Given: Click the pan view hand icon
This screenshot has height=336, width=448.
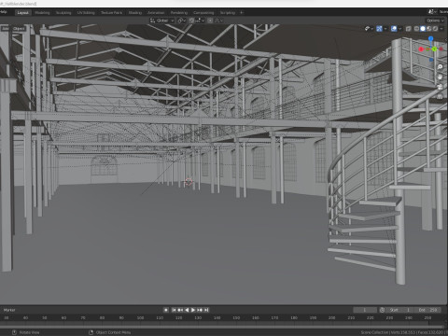Looking at the screenshot, I should [440, 77].
